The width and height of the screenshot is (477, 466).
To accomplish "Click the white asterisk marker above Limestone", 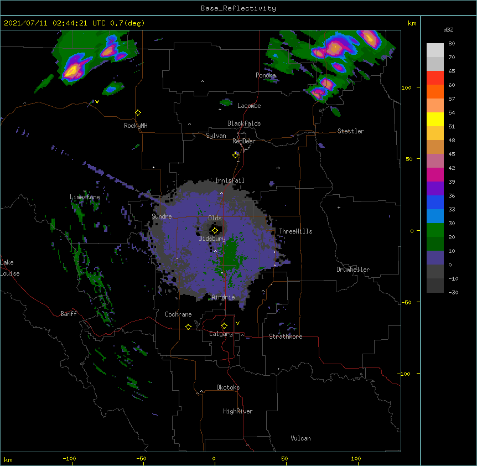I will click(85, 191).
